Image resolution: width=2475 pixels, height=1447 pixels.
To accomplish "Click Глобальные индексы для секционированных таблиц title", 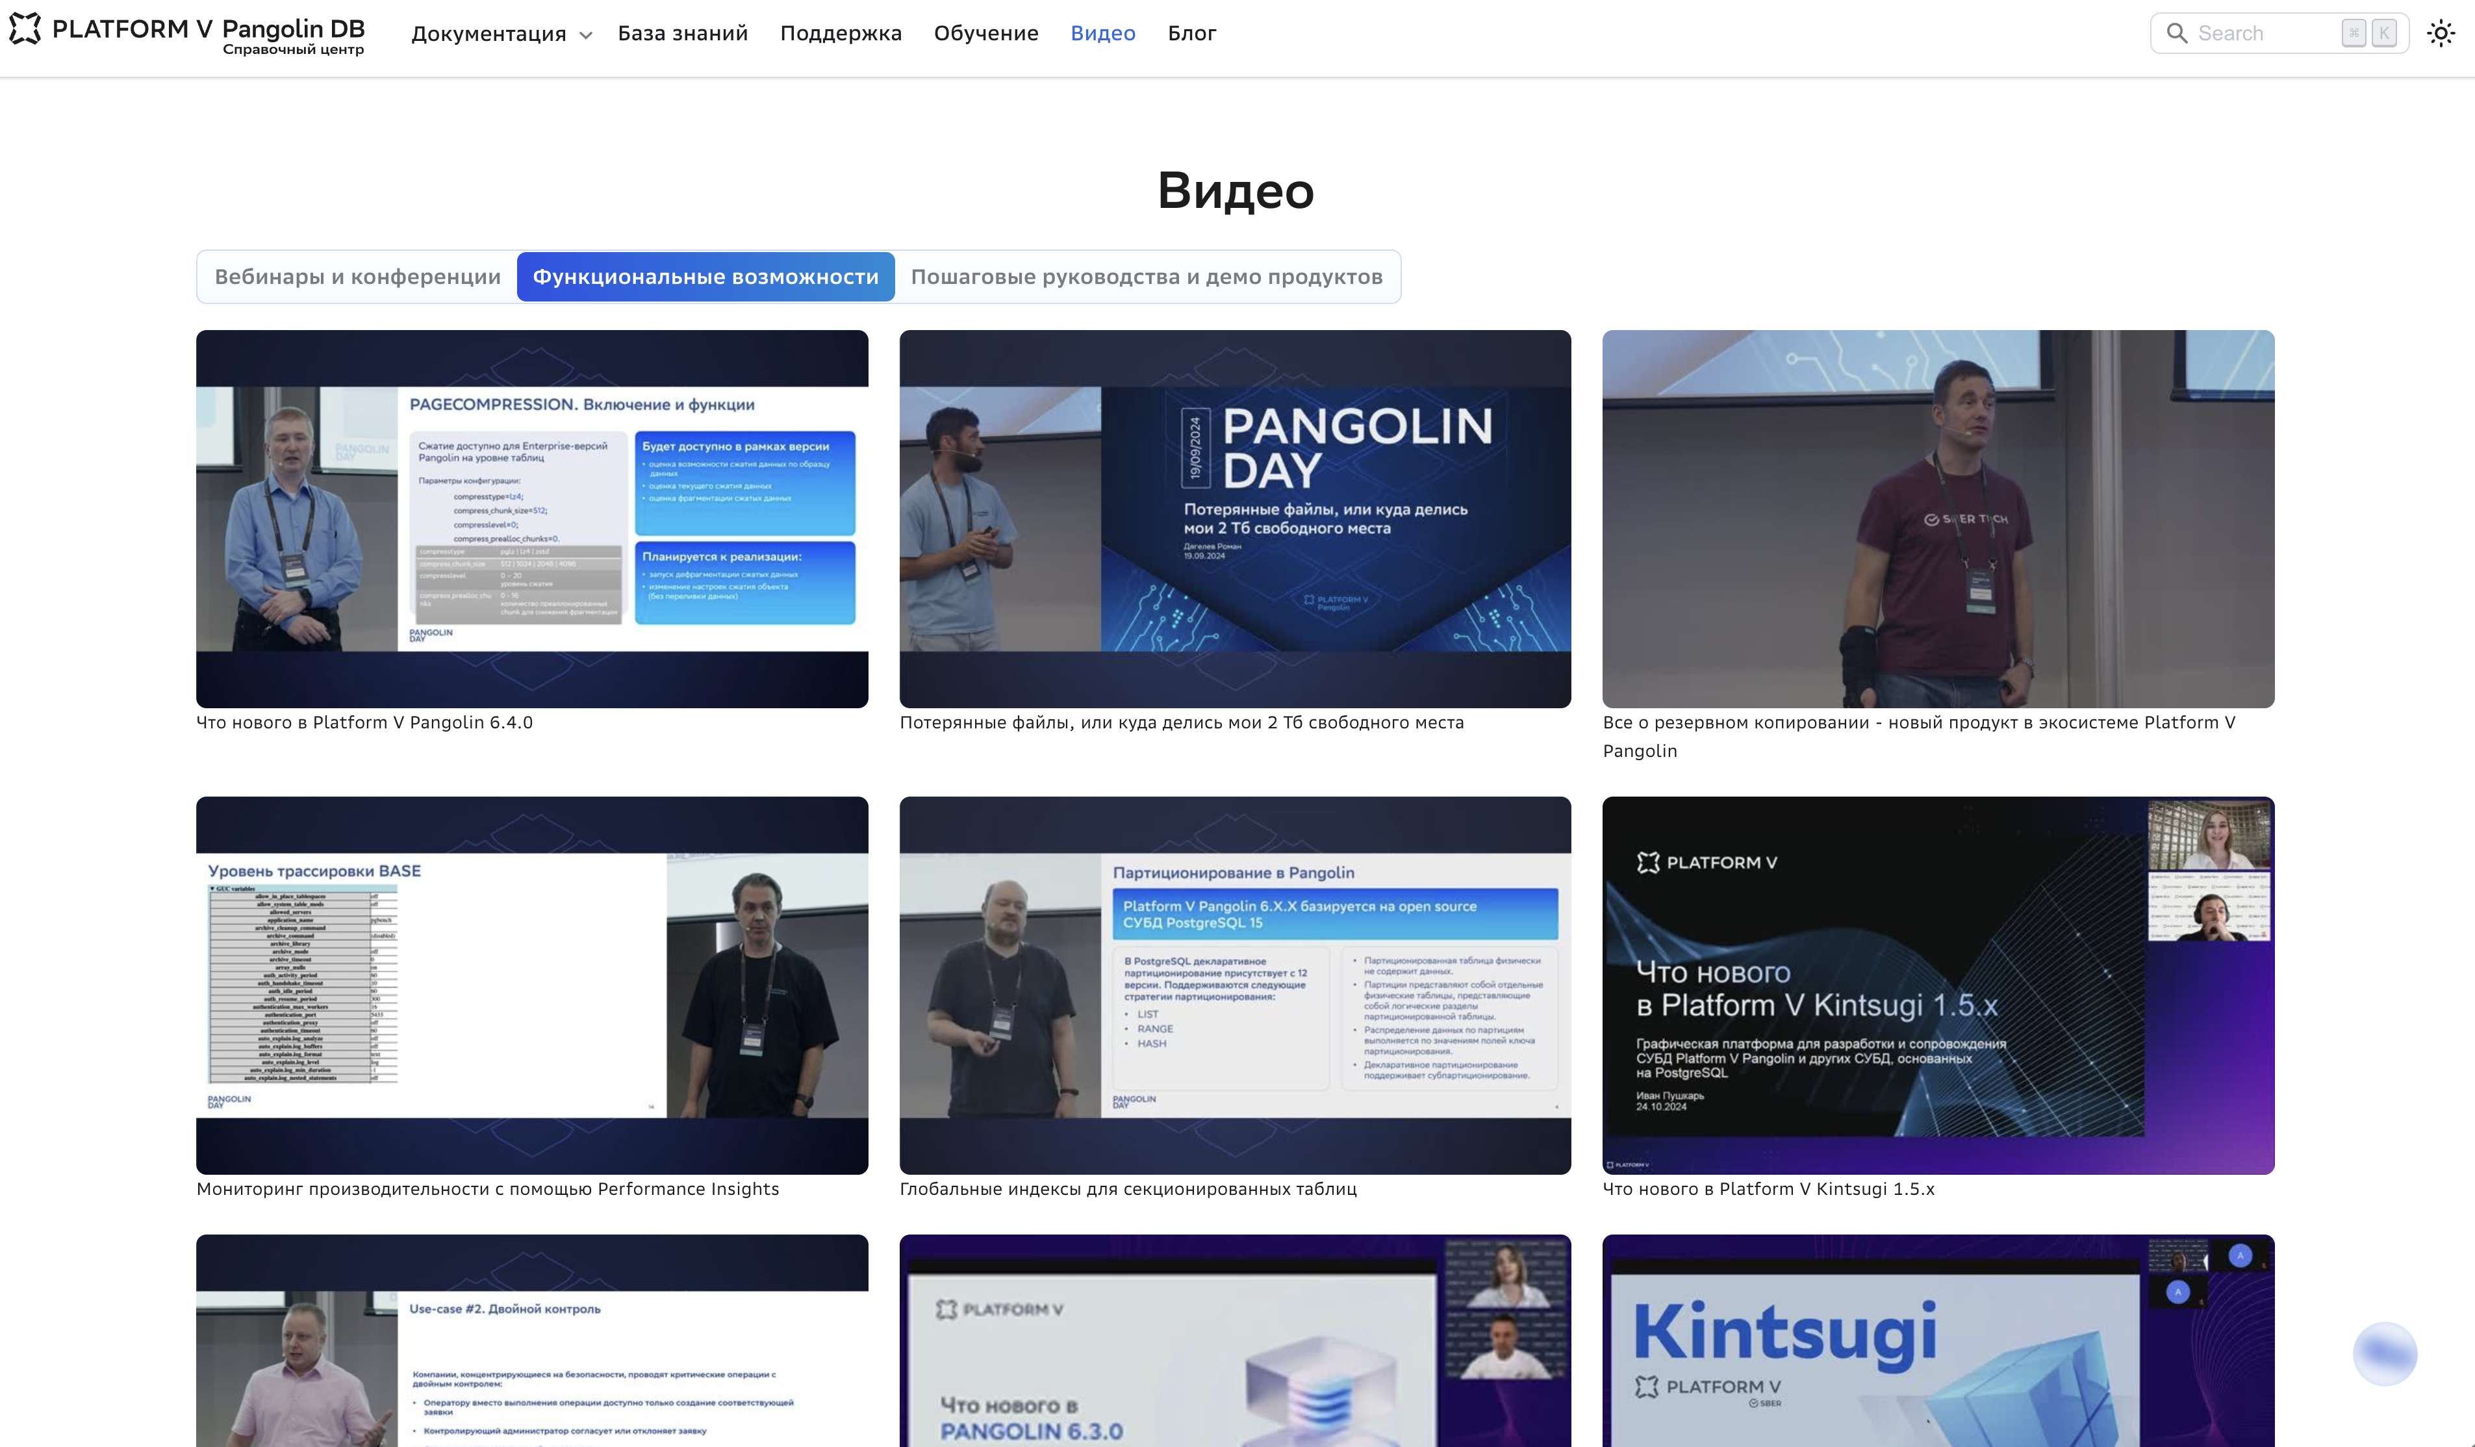I will (1128, 1190).
